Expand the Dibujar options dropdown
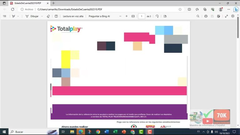The height and width of the screenshot is (135, 240). tap(42, 16)
